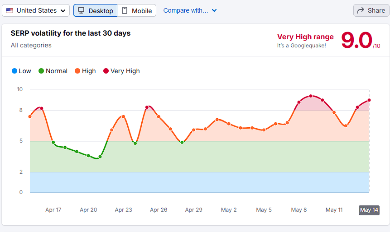Screen dimensions: 390x232
Task: Click the United States flag icon
Action: [x=10, y=11]
